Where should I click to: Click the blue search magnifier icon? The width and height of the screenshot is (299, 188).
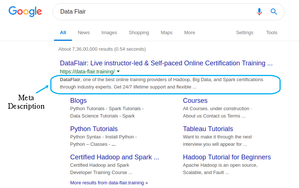(274, 12)
